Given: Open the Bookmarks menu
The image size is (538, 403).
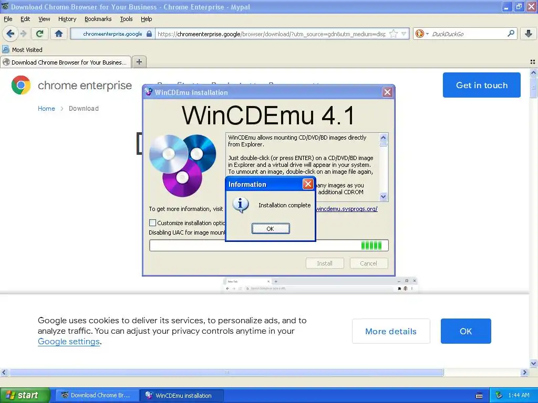Looking at the screenshot, I should pos(98,19).
